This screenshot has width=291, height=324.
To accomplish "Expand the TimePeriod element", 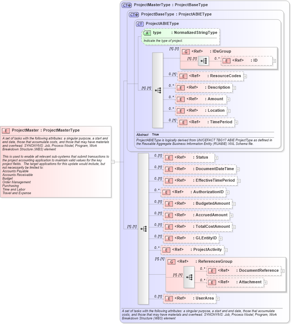I will tap(236, 122).
